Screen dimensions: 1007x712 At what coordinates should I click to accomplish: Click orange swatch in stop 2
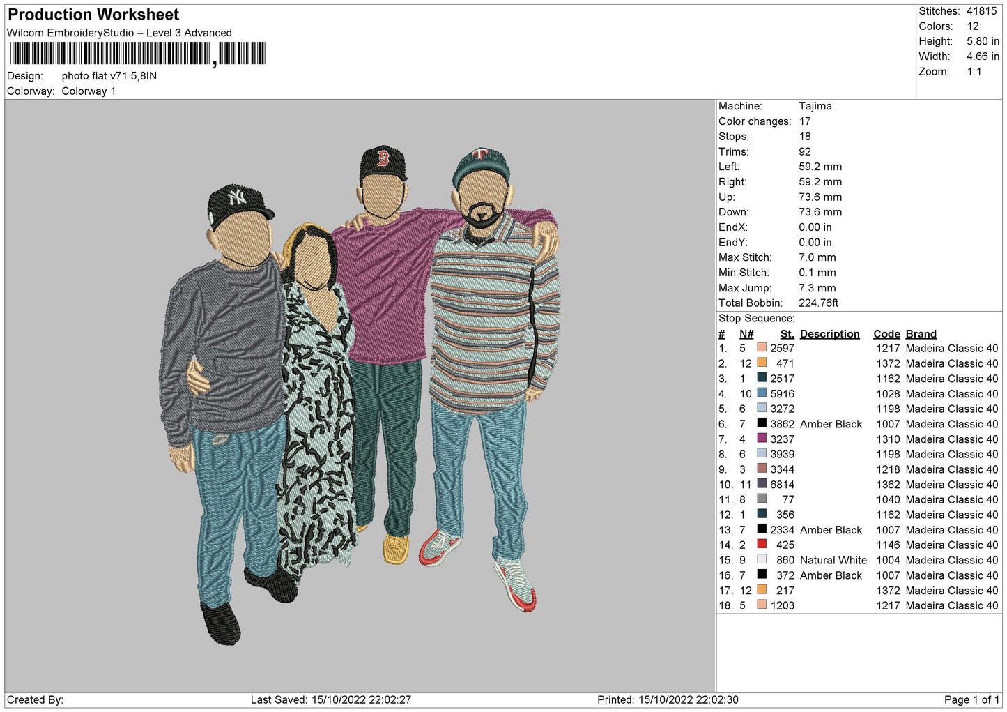762,363
